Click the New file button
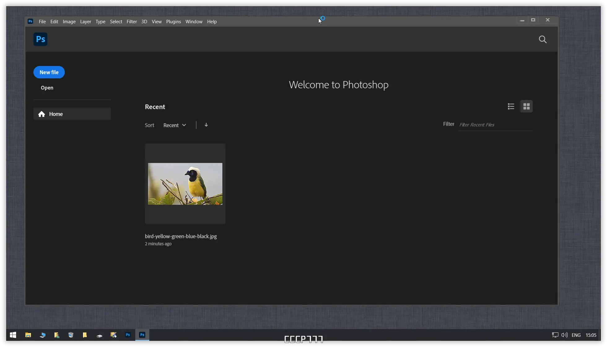607x347 pixels. tap(49, 72)
